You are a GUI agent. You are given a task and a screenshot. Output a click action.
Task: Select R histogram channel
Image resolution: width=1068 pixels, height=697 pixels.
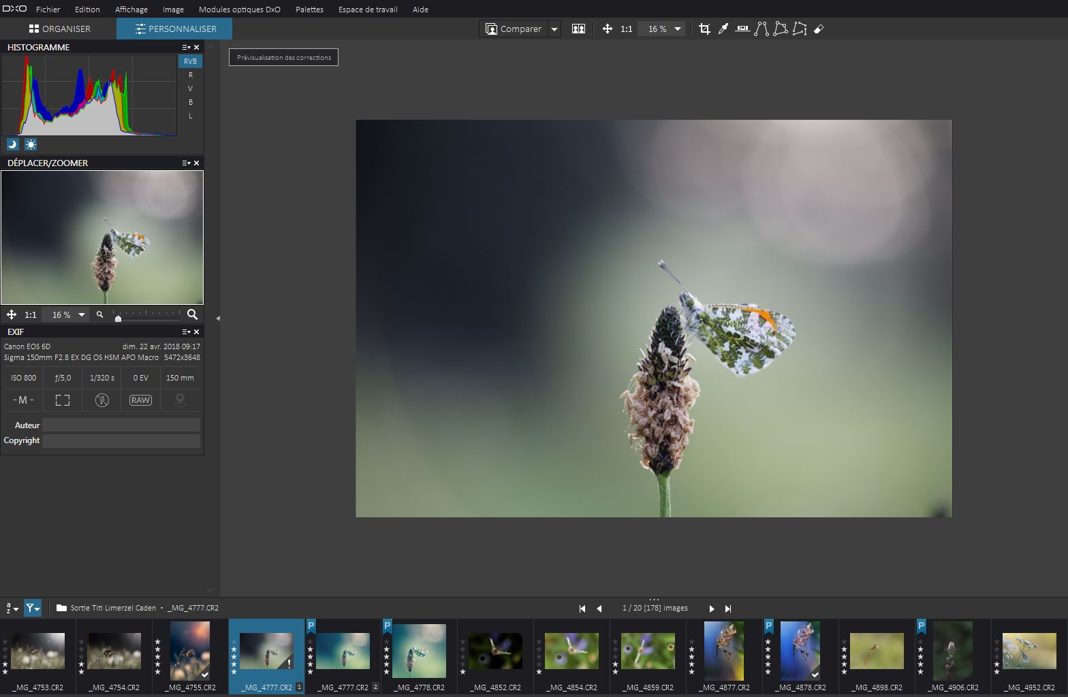pos(190,75)
